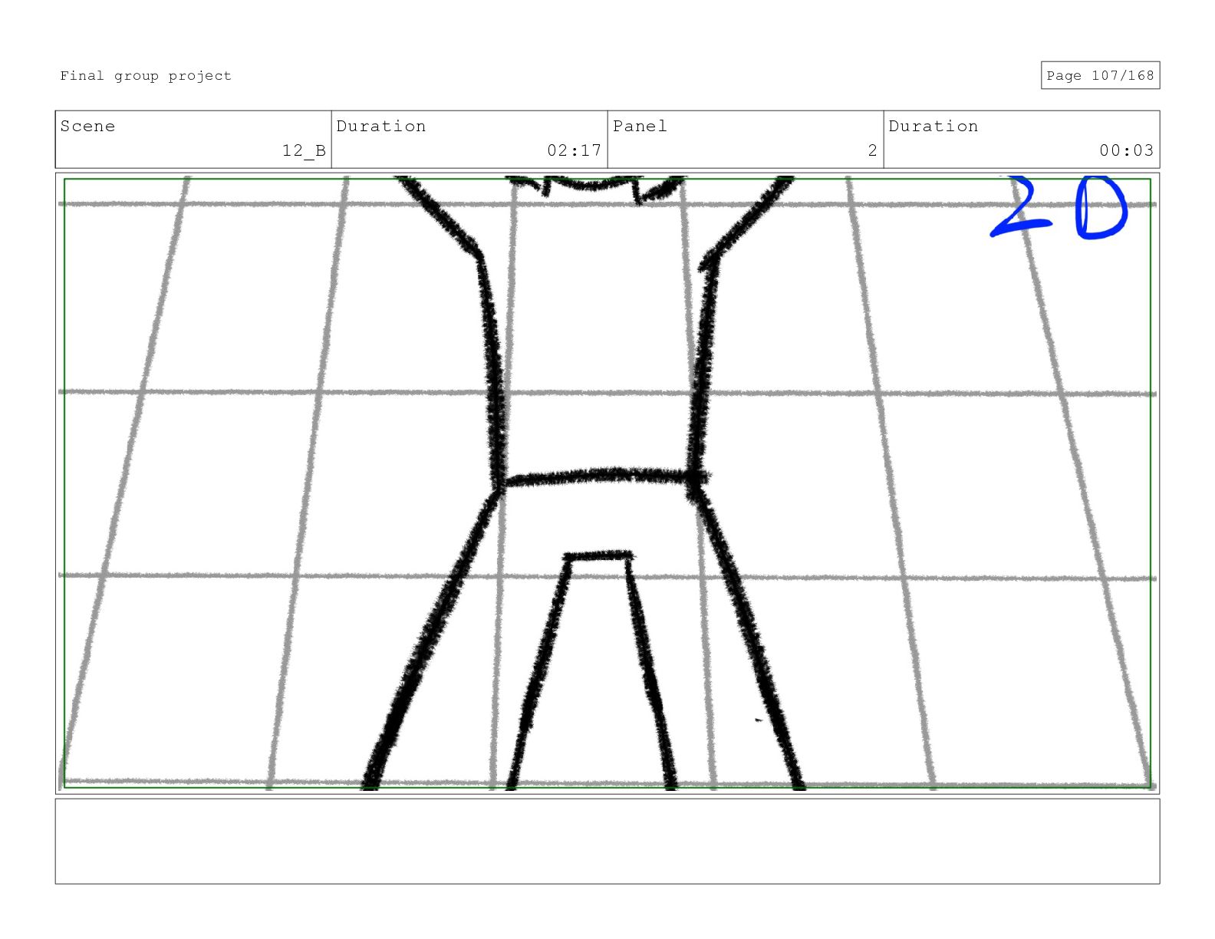
Task: Select the Final group project title
Action: (146, 75)
